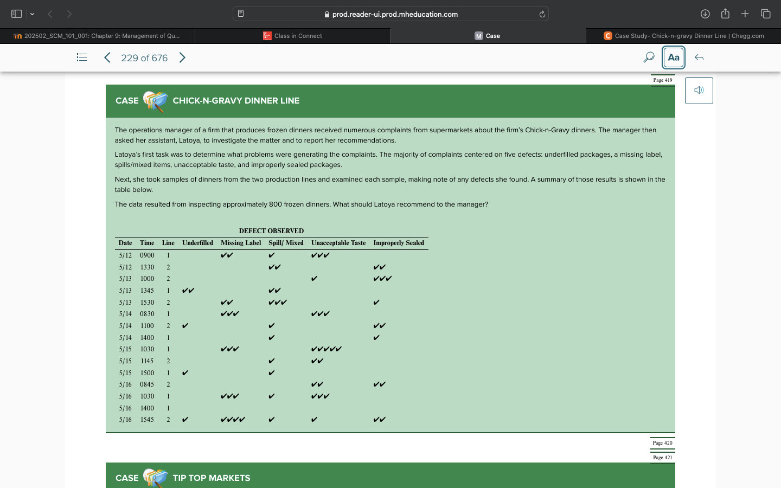Toggle the Safari sidebar icon
The width and height of the screenshot is (781, 488).
point(17,14)
